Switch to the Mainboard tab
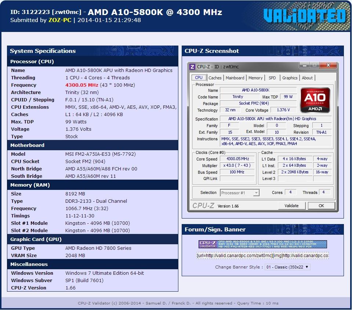The image size is (352, 310). (x=235, y=78)
